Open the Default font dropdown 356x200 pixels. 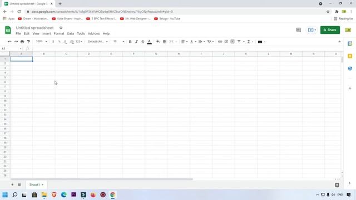coord(98,42)
